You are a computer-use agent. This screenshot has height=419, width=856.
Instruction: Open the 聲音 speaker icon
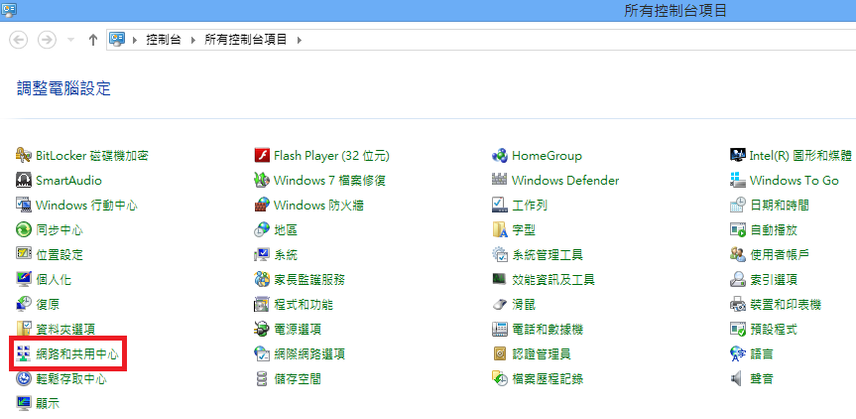coord(738,378)
